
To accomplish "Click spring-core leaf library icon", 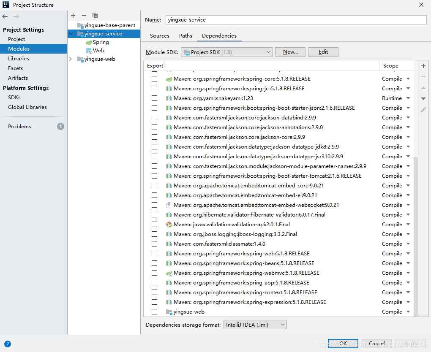I will point(169,79).
